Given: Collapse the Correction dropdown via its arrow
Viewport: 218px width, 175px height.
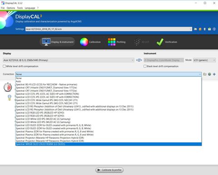Looking at the screenshot, I should click(200, 74).
